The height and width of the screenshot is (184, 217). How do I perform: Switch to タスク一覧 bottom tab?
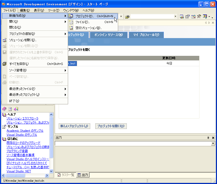[x=66, y=175]
